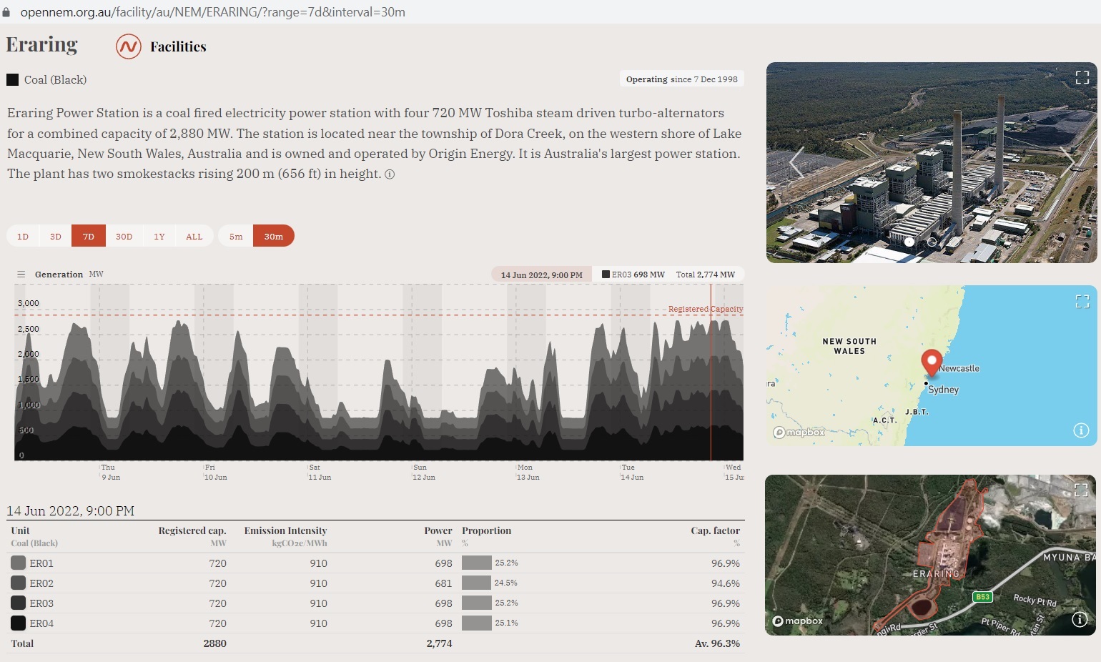
Task: Click the Operating since 7 Dec 1998 badge
Action: tap(681, 79)
